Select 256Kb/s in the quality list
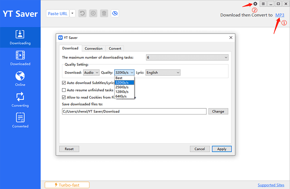The width and height of the screenshot is (290, 189). click(x=124, y=87)
